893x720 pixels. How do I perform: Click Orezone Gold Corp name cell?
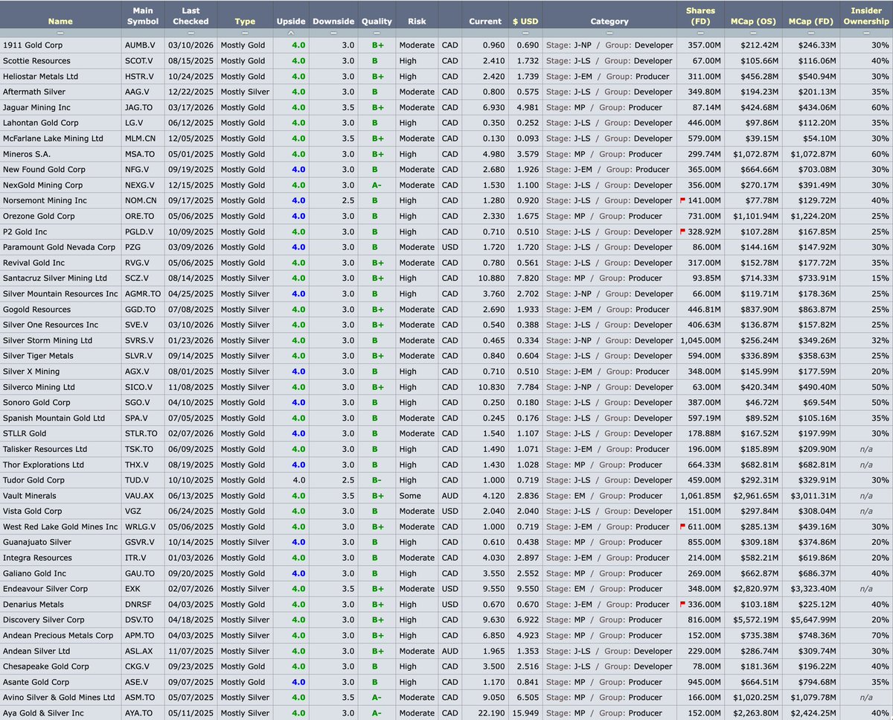39,216
